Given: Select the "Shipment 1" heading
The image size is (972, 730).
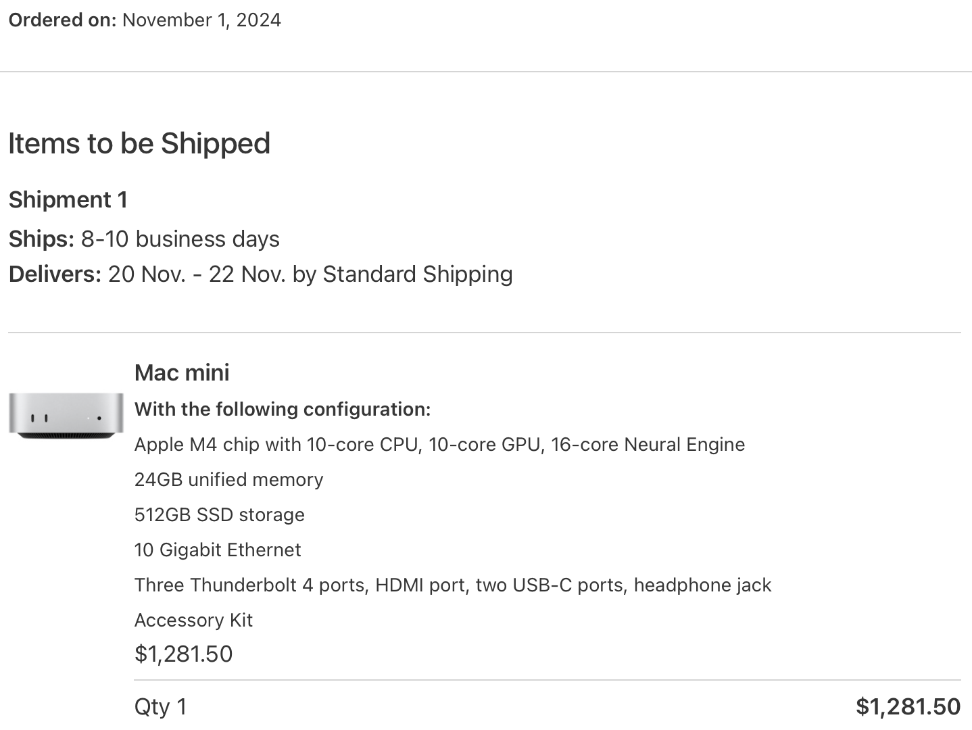Looking at the screenshot, I should [x=68, y=200].
